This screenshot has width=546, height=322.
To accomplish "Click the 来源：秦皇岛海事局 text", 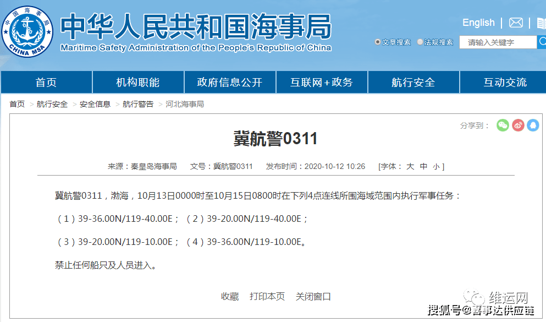I will coord(142,167).
